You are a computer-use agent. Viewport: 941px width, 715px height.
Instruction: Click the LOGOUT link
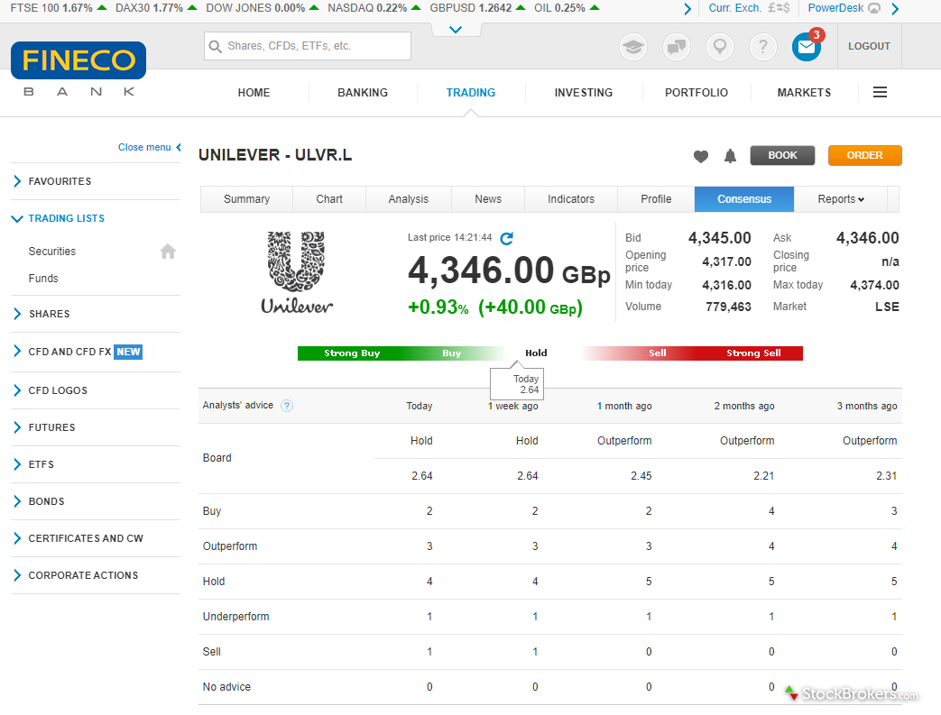pos(869,46)
